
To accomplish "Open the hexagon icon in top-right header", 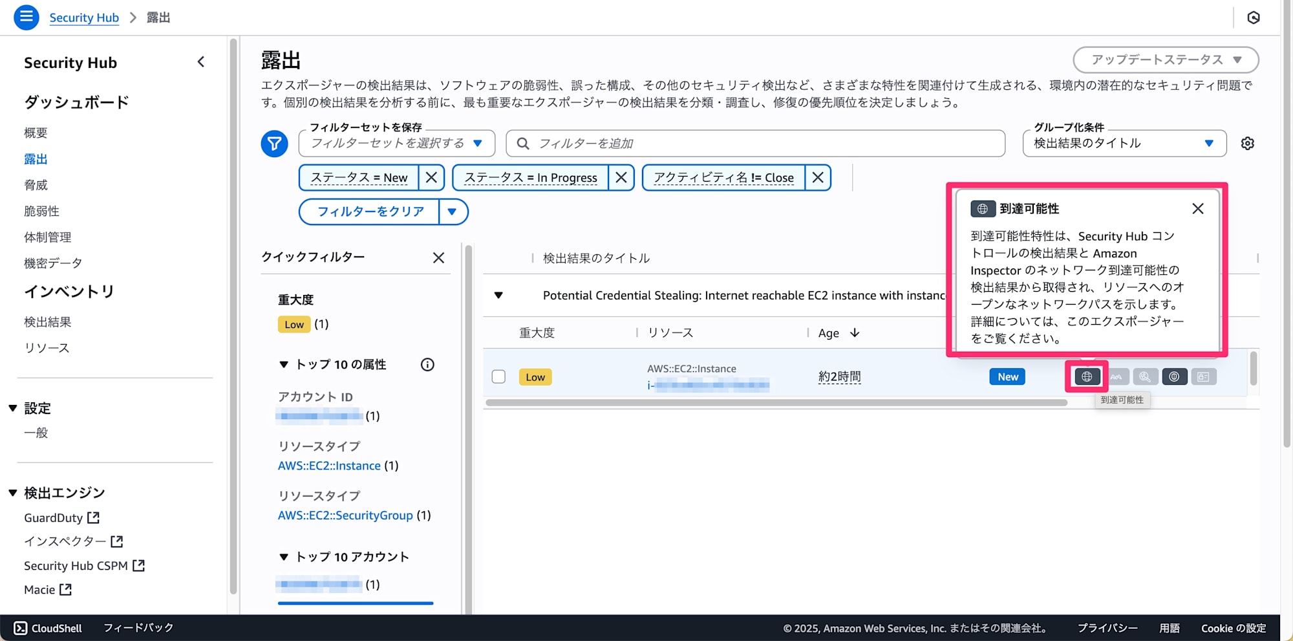I will [x=1254, y=17].
